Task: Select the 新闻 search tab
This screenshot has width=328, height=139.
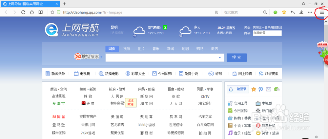Action: coord(171,49)
